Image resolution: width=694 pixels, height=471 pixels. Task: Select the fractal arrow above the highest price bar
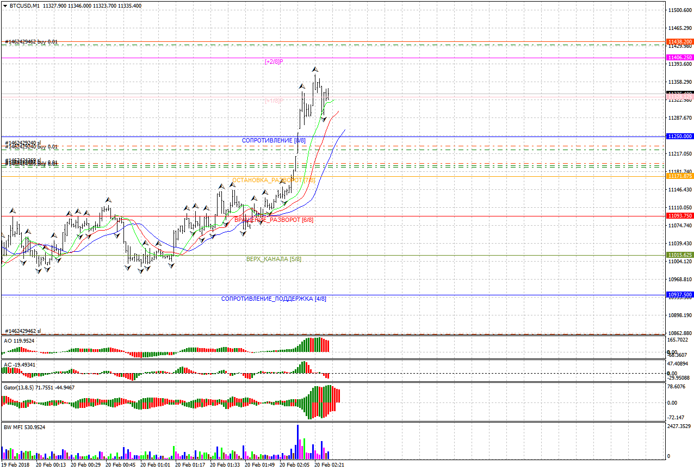click(x=315, y=69)
